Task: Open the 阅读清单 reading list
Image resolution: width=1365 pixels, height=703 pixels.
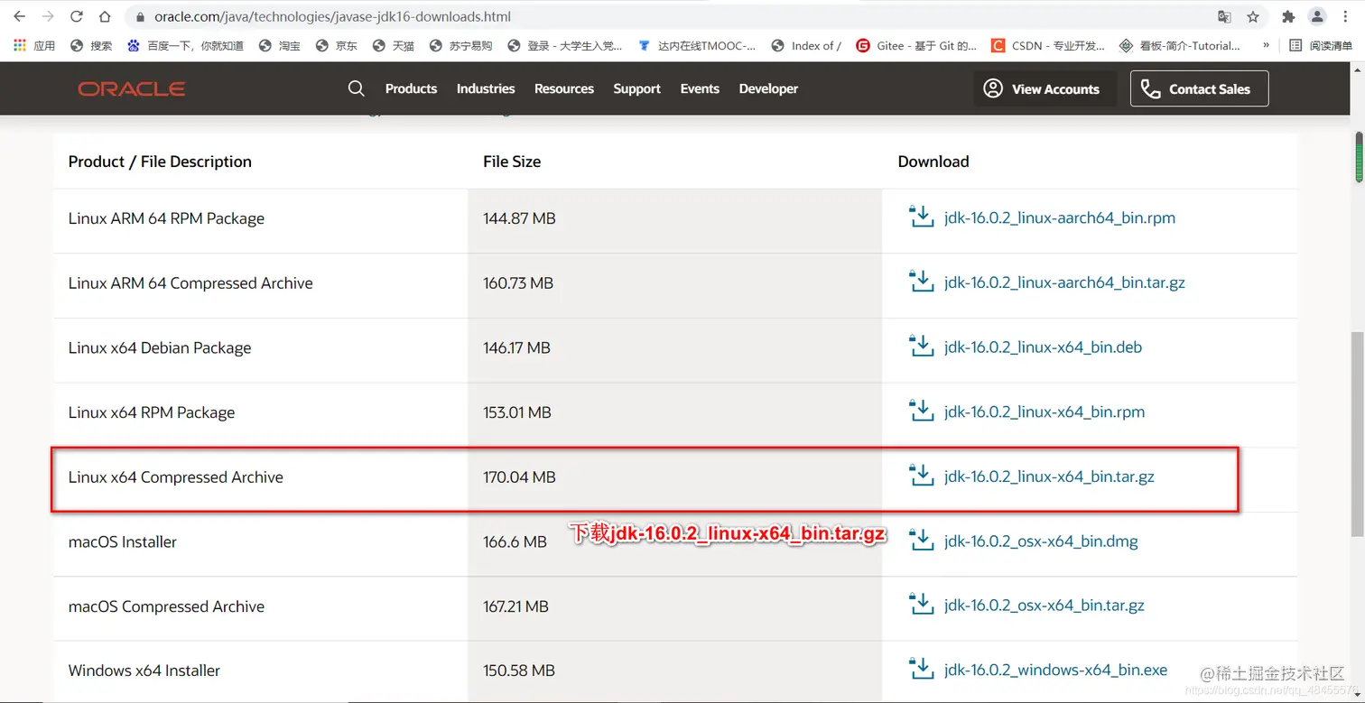Action: (x=1320, y=45)
